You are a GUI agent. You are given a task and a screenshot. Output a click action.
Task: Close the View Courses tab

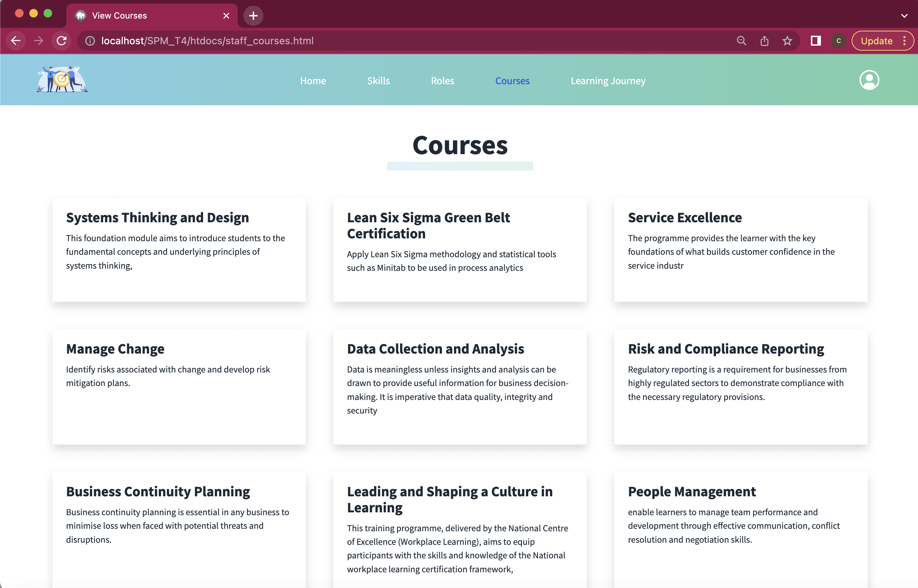point(226,16)
